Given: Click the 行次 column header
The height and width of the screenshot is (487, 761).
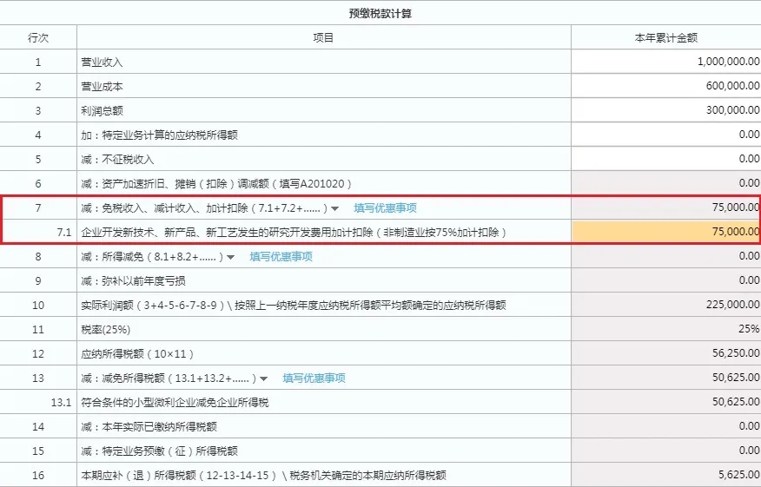Looking at the screenshot, I should click(x=38, y=37).
